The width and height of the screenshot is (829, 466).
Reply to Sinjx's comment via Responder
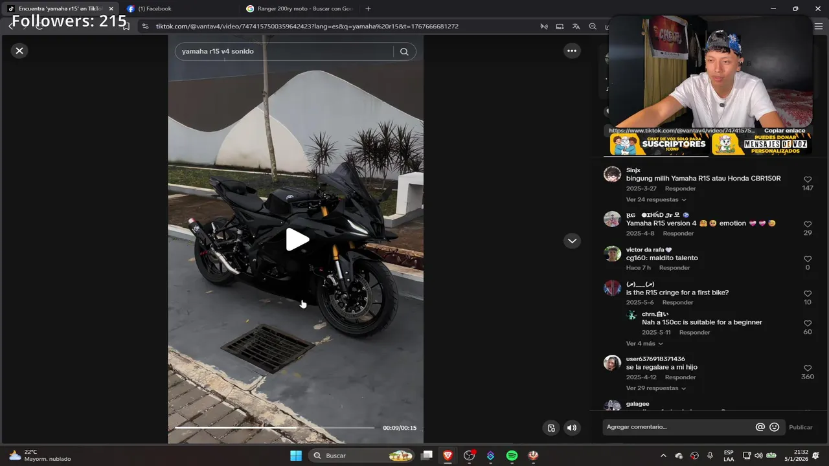(x=680, y=188)
